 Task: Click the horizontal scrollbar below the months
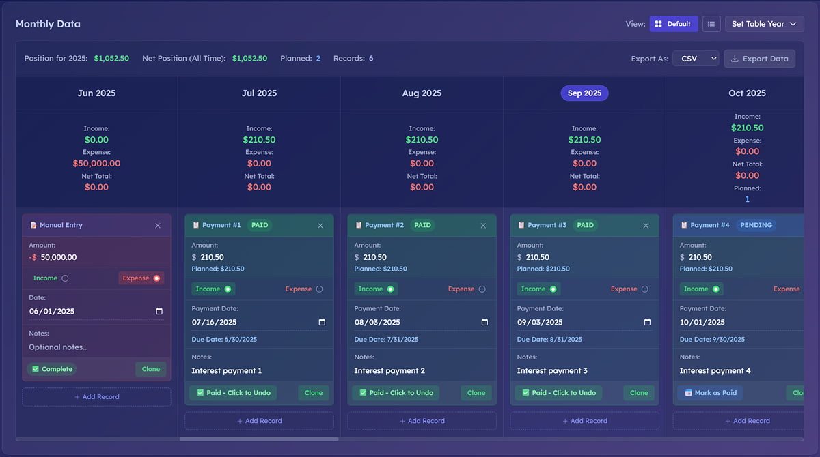pyautogui.click(x=259, y=439)
